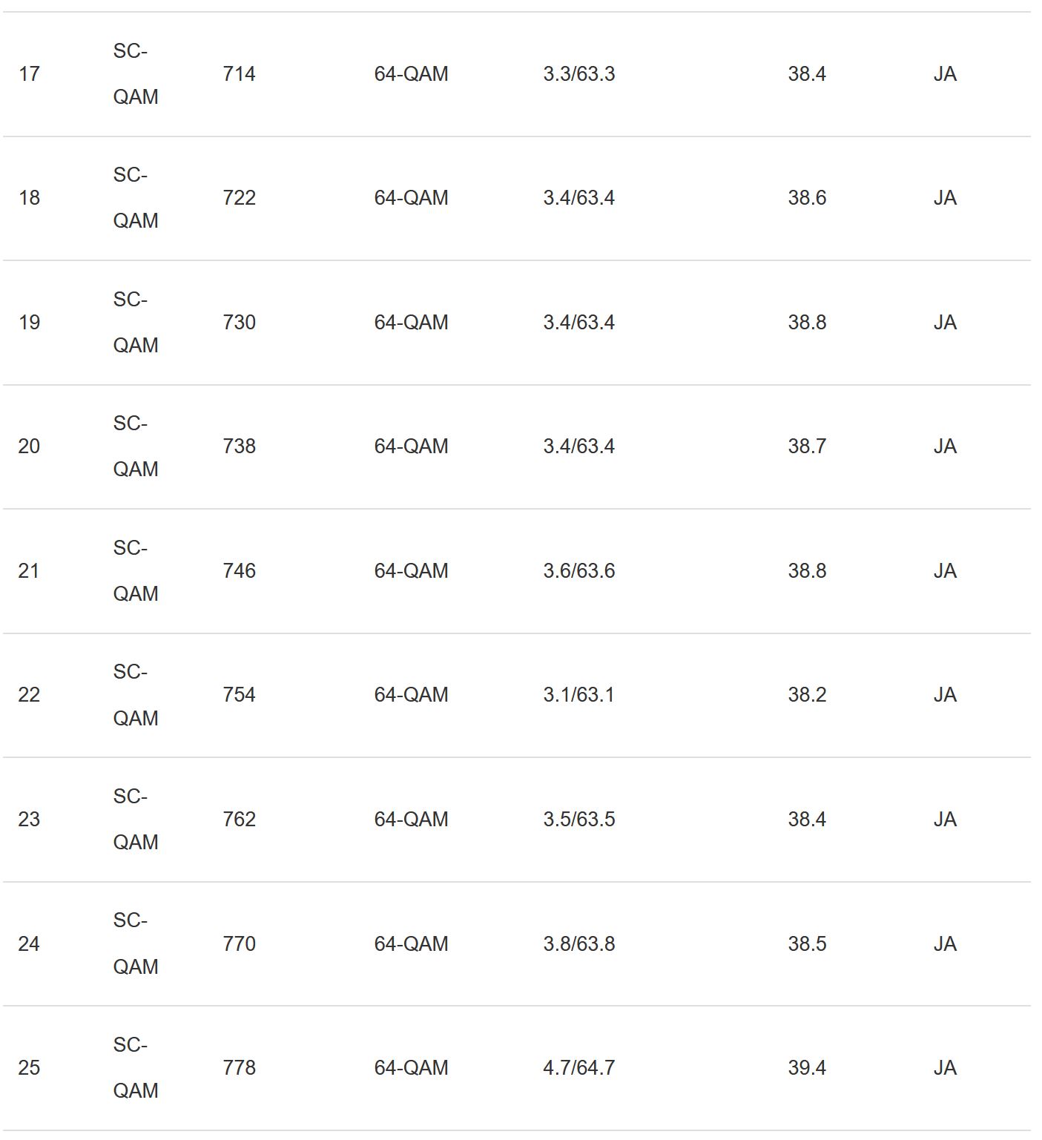Select channel 19 SC-QAM type cell
Image resolution: width=1042 pixels, height=1140 pixels.
pos(135,323)
